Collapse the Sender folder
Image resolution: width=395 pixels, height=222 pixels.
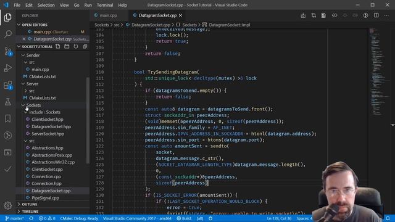click(x=30, y=55)
